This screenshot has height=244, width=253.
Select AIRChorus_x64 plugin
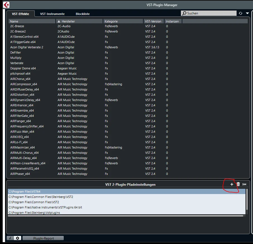pos(128,79)
